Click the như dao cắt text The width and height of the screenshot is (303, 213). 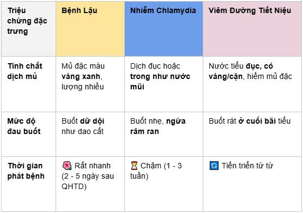click(x=82, y=131)
